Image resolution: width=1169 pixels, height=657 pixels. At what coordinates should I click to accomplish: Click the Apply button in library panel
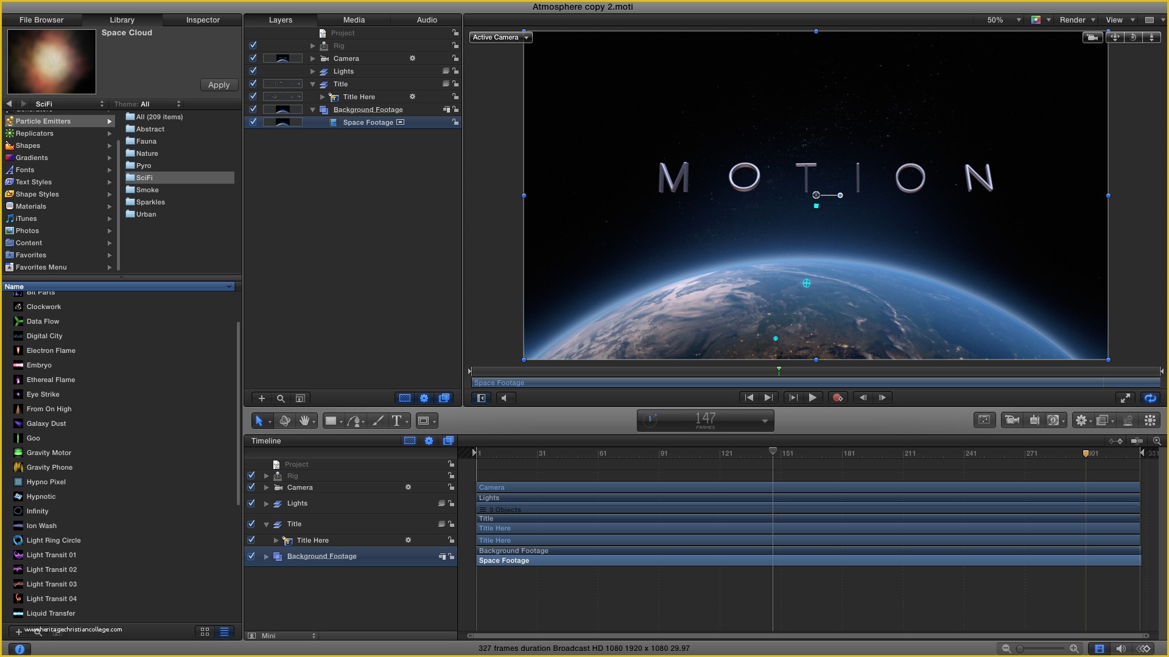point(219,84)
